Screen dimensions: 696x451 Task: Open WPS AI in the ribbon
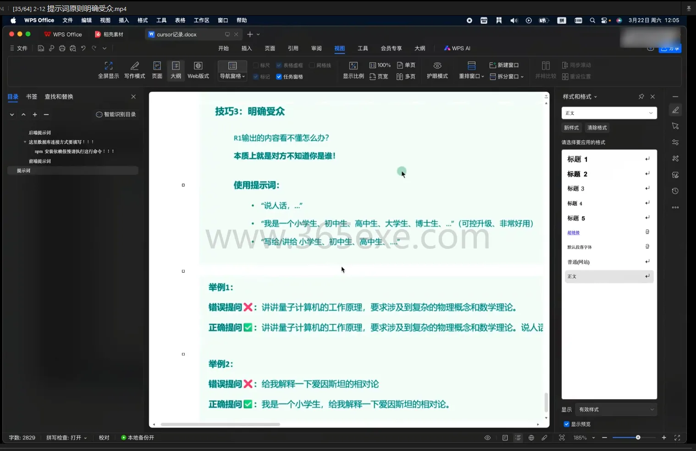[x=457, y=48]
